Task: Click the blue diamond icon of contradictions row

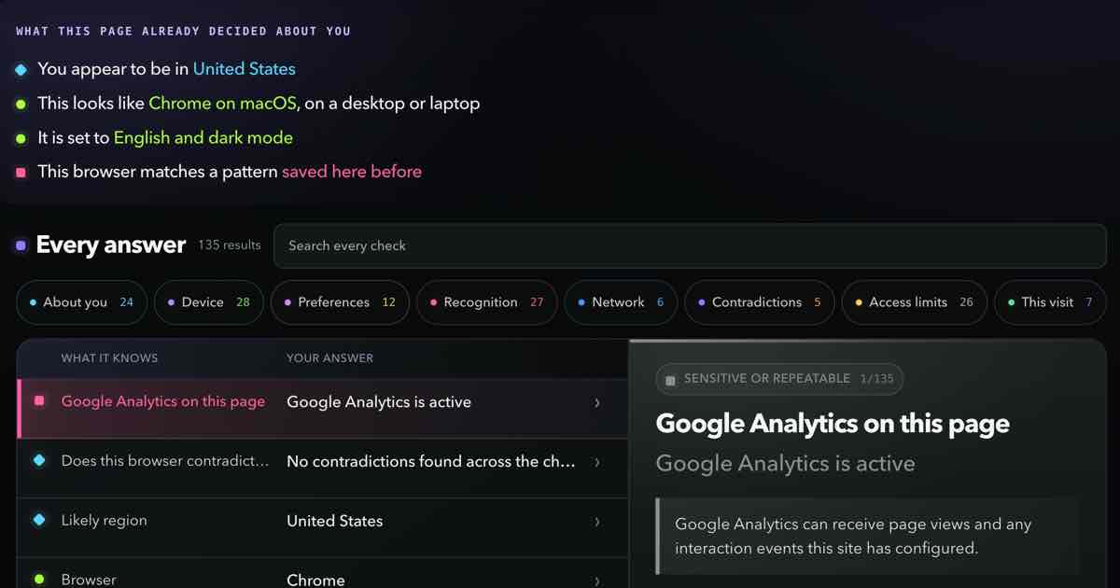Action: (39, 461)
